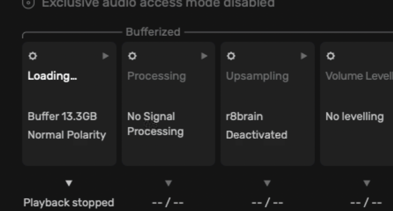Viewport: 393px width, 211px height.
Task: Toggle the Deactivated upsampling status
Action: 257,135
